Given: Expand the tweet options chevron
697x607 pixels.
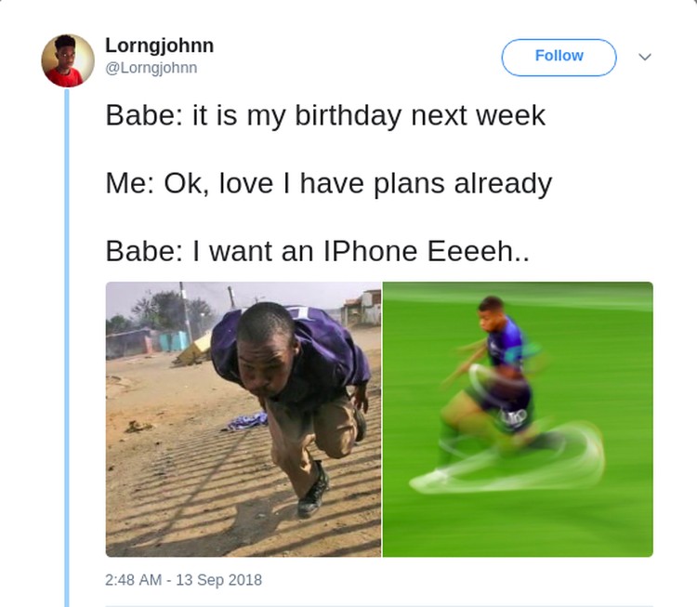Looking at the screenshot, I should (645, 57).
